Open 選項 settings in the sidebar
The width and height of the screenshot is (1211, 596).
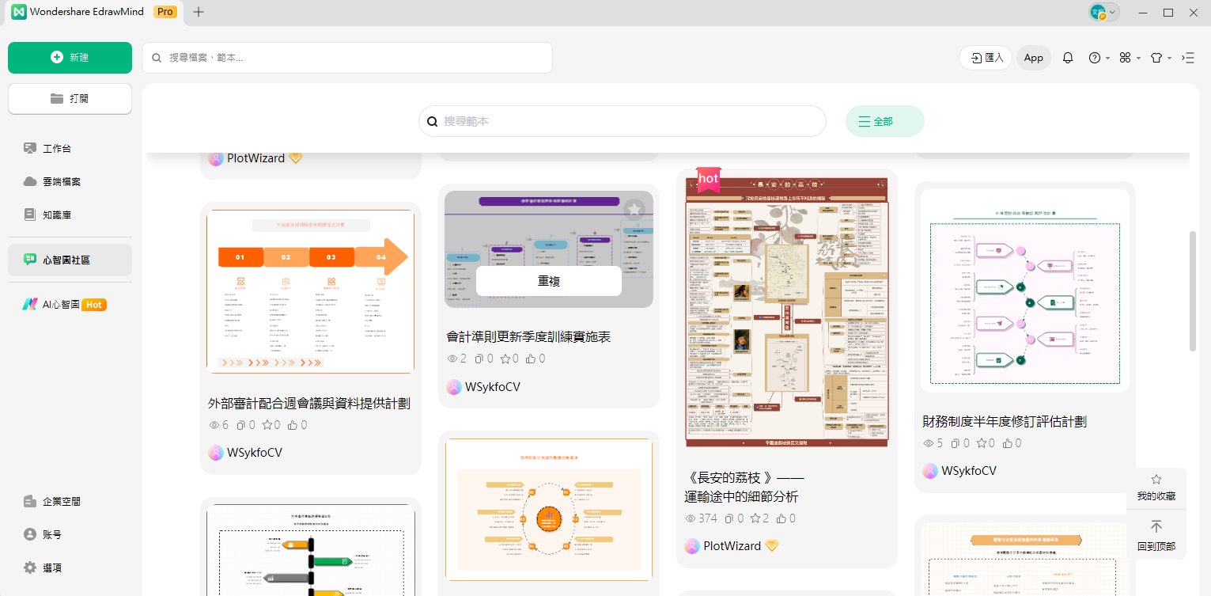(x=52, y=568)
